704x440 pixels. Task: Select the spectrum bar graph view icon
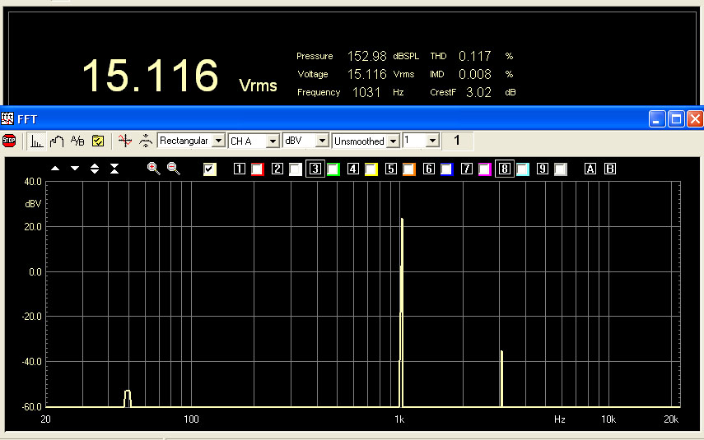pos(37,141)
